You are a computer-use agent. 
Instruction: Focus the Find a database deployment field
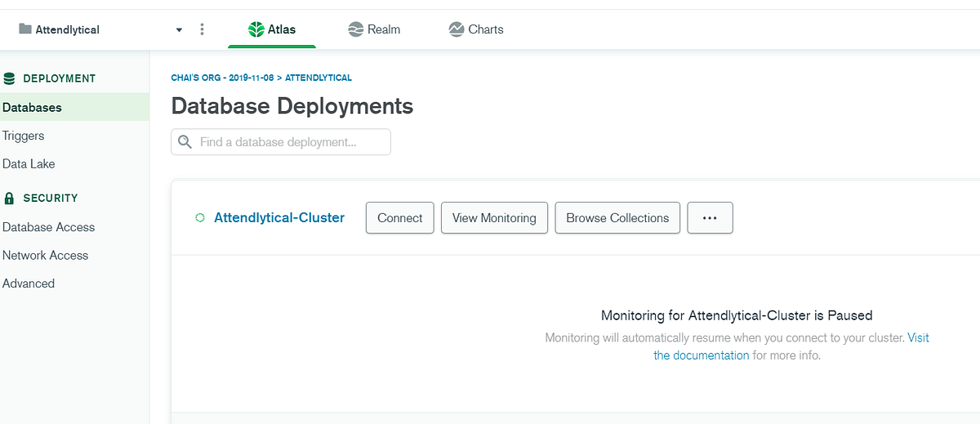click(281, 142)
